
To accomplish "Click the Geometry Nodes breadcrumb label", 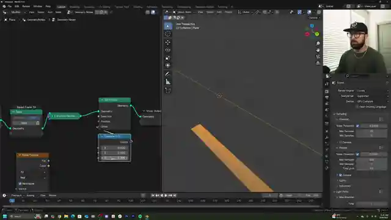I will click(67, 20).
